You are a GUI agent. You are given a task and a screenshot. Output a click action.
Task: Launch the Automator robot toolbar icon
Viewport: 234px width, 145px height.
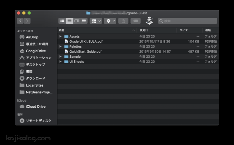tap(149, 21)
